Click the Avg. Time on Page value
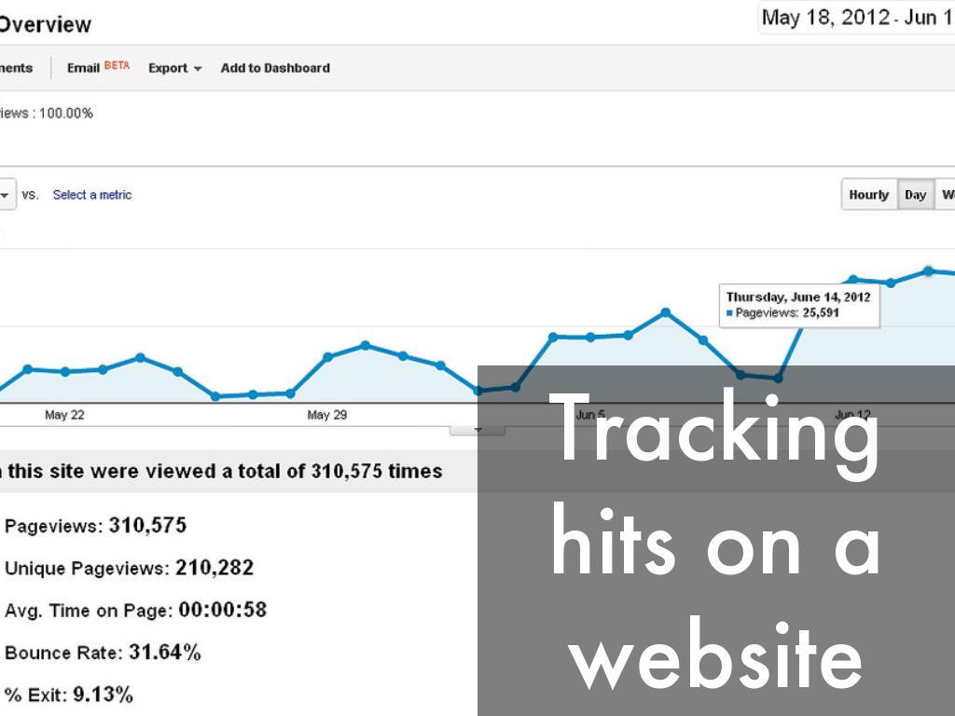Viewport: 955px width, 716px height. [222, 611]
